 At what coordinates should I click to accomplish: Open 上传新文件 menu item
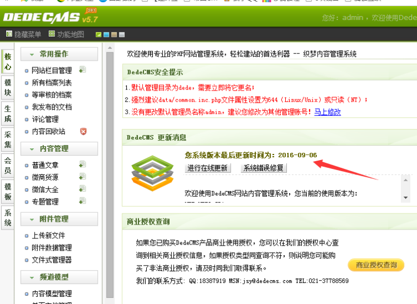tap(48, 236)
